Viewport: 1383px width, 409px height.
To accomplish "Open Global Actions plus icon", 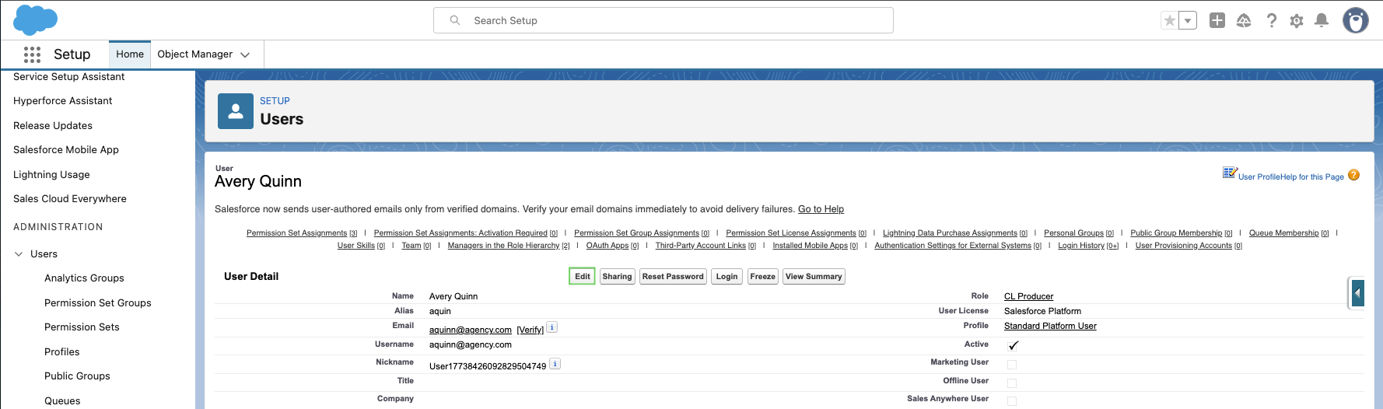I will click(1217, 20).
